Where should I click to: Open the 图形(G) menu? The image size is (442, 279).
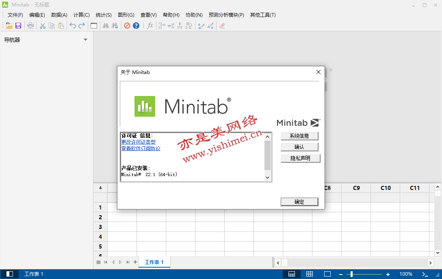(x=126, y=15)
